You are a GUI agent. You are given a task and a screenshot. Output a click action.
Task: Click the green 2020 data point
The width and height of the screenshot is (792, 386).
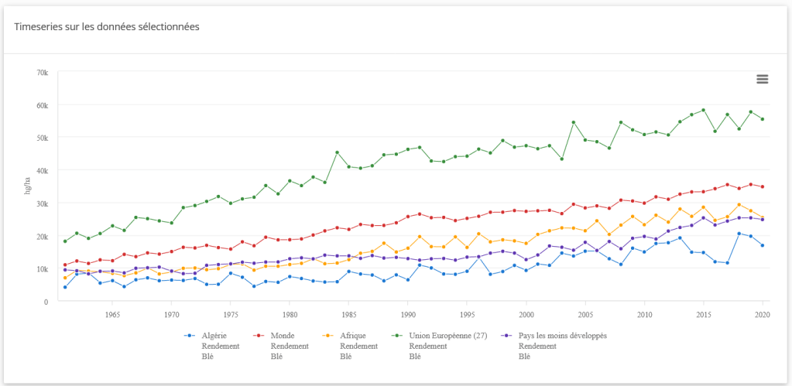pos(763,119)
